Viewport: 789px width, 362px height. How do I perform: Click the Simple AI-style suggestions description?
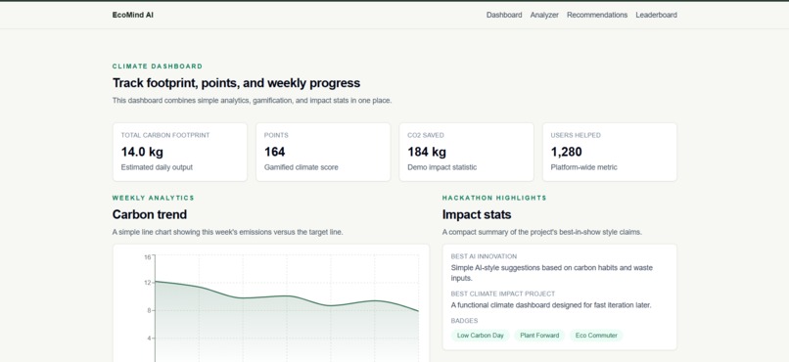[551, 273]
